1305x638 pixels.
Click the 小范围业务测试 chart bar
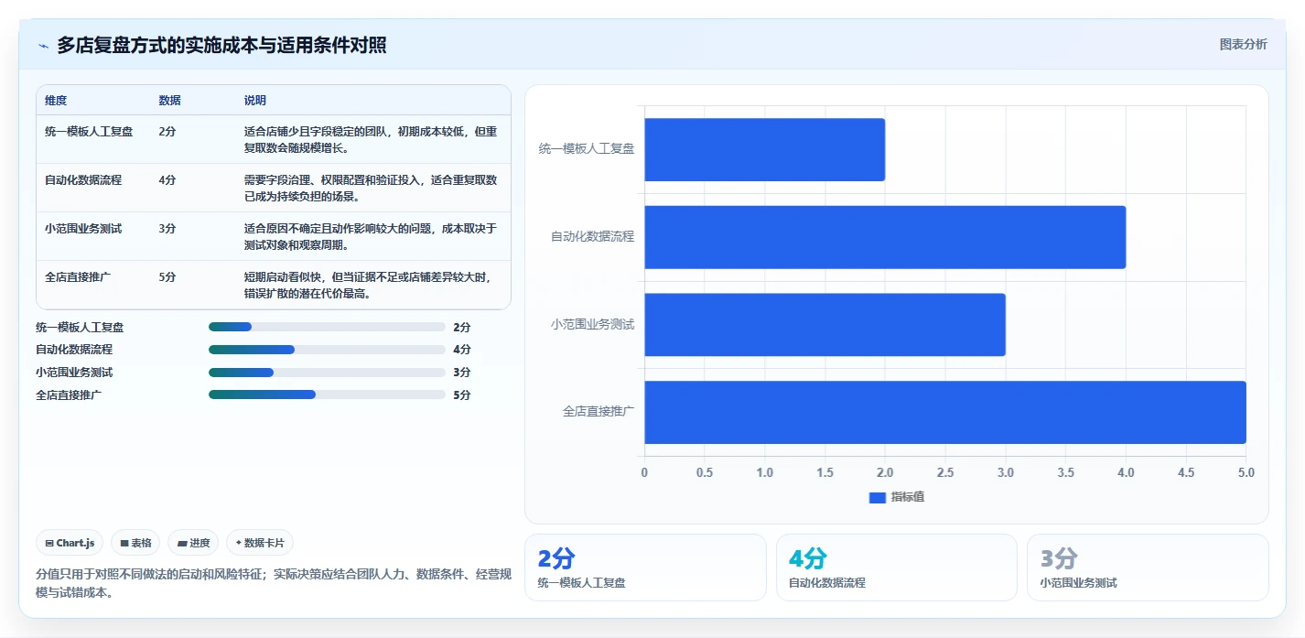pos(825,325)
